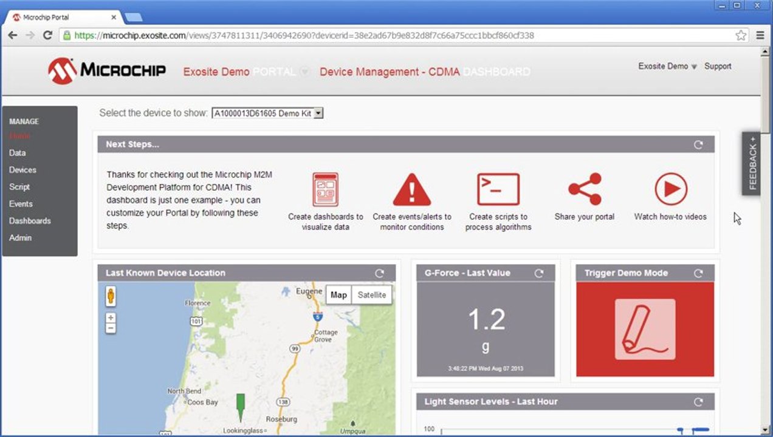Screen dimensions: 773x437
Task: Zoom in on the map
Action: [111, 317]
